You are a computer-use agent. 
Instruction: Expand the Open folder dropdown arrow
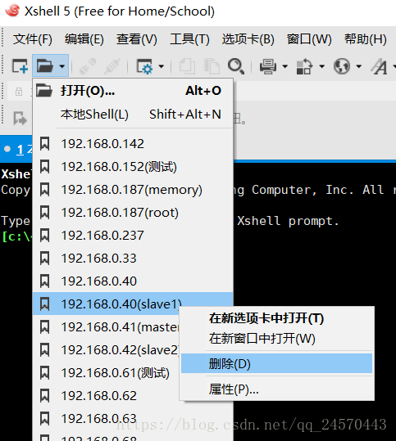click(x=62, y=66)
